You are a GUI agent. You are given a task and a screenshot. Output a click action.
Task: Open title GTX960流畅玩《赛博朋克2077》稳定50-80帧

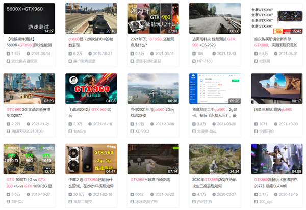click(x=276, y=182)
